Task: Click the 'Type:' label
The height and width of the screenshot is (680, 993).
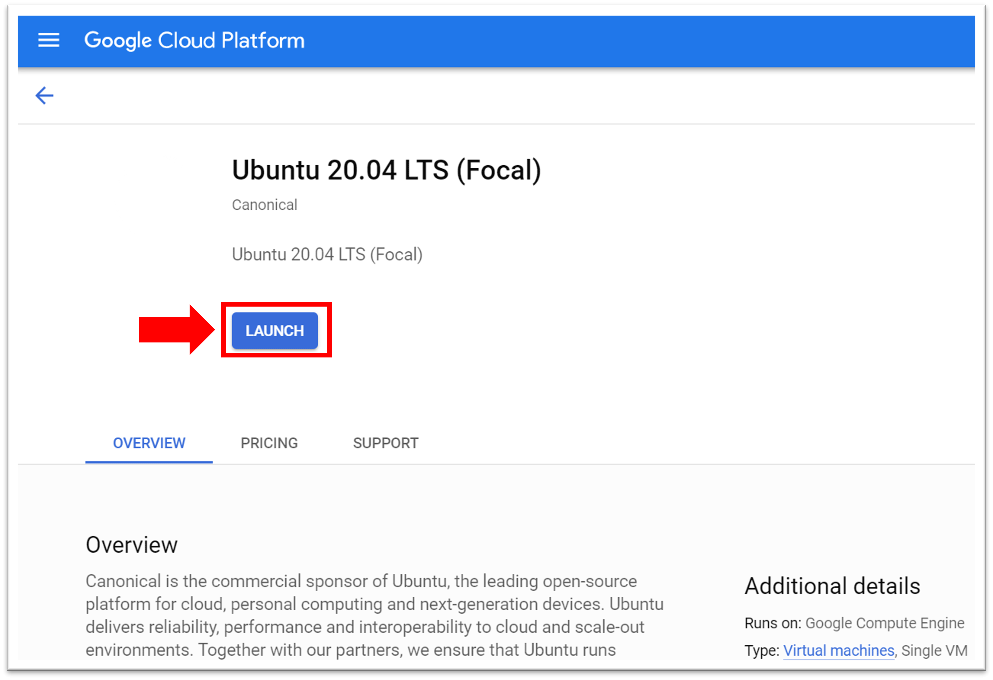Action: [x=762, y=650]
